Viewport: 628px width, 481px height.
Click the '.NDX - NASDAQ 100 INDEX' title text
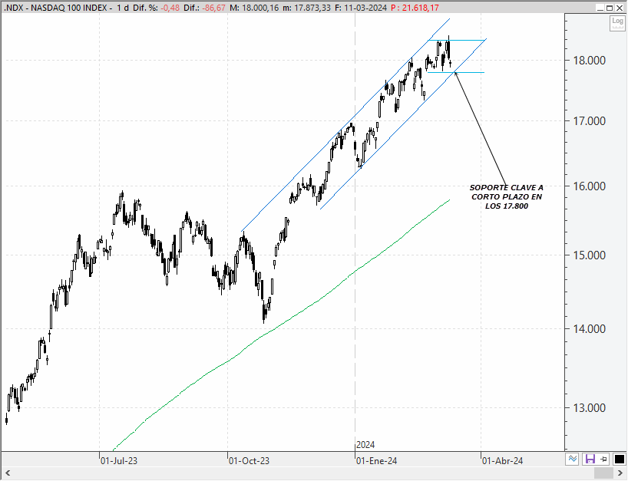(x=55, y=8)
